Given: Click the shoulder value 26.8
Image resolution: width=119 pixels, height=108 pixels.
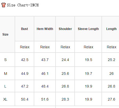Looking at the screenshot, I should coord(65,86).
